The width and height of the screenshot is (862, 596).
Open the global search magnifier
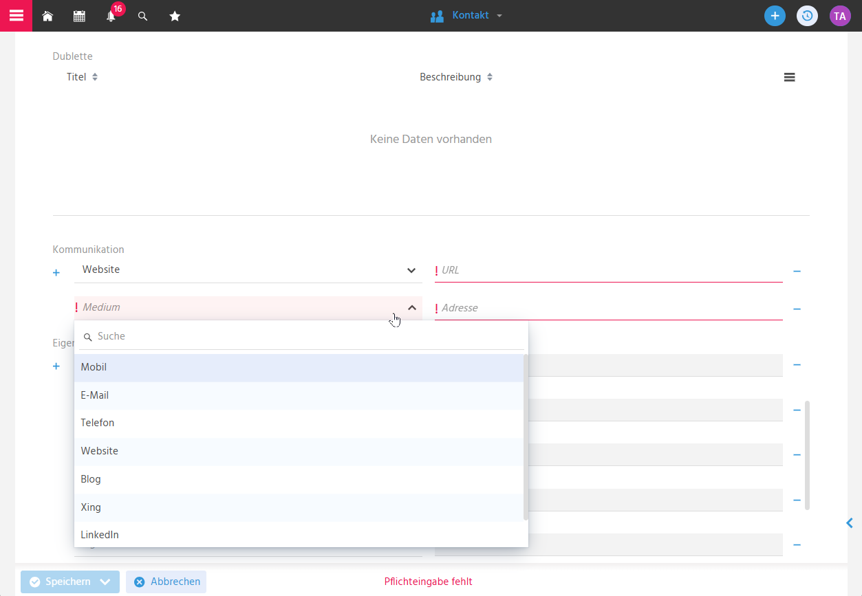(143, 16)
